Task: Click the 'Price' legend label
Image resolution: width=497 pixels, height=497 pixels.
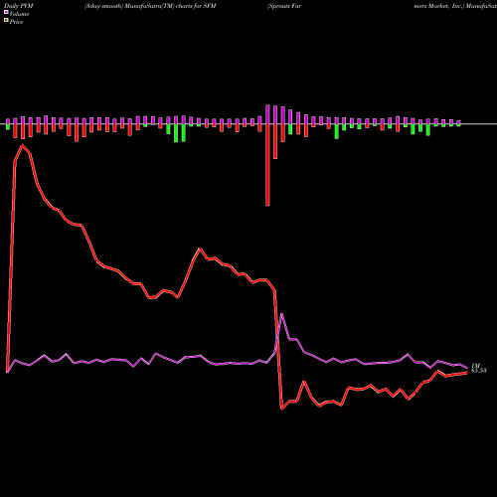Action: (x=16, y=22)
